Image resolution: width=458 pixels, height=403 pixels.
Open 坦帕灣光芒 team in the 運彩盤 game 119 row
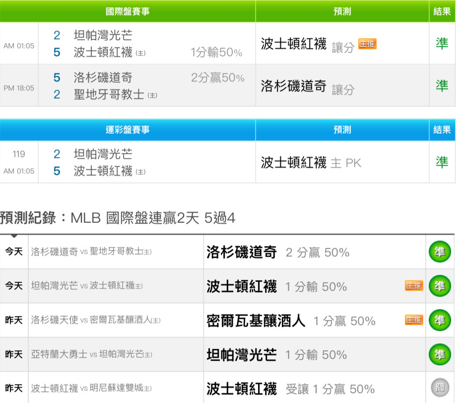[103, 154]
